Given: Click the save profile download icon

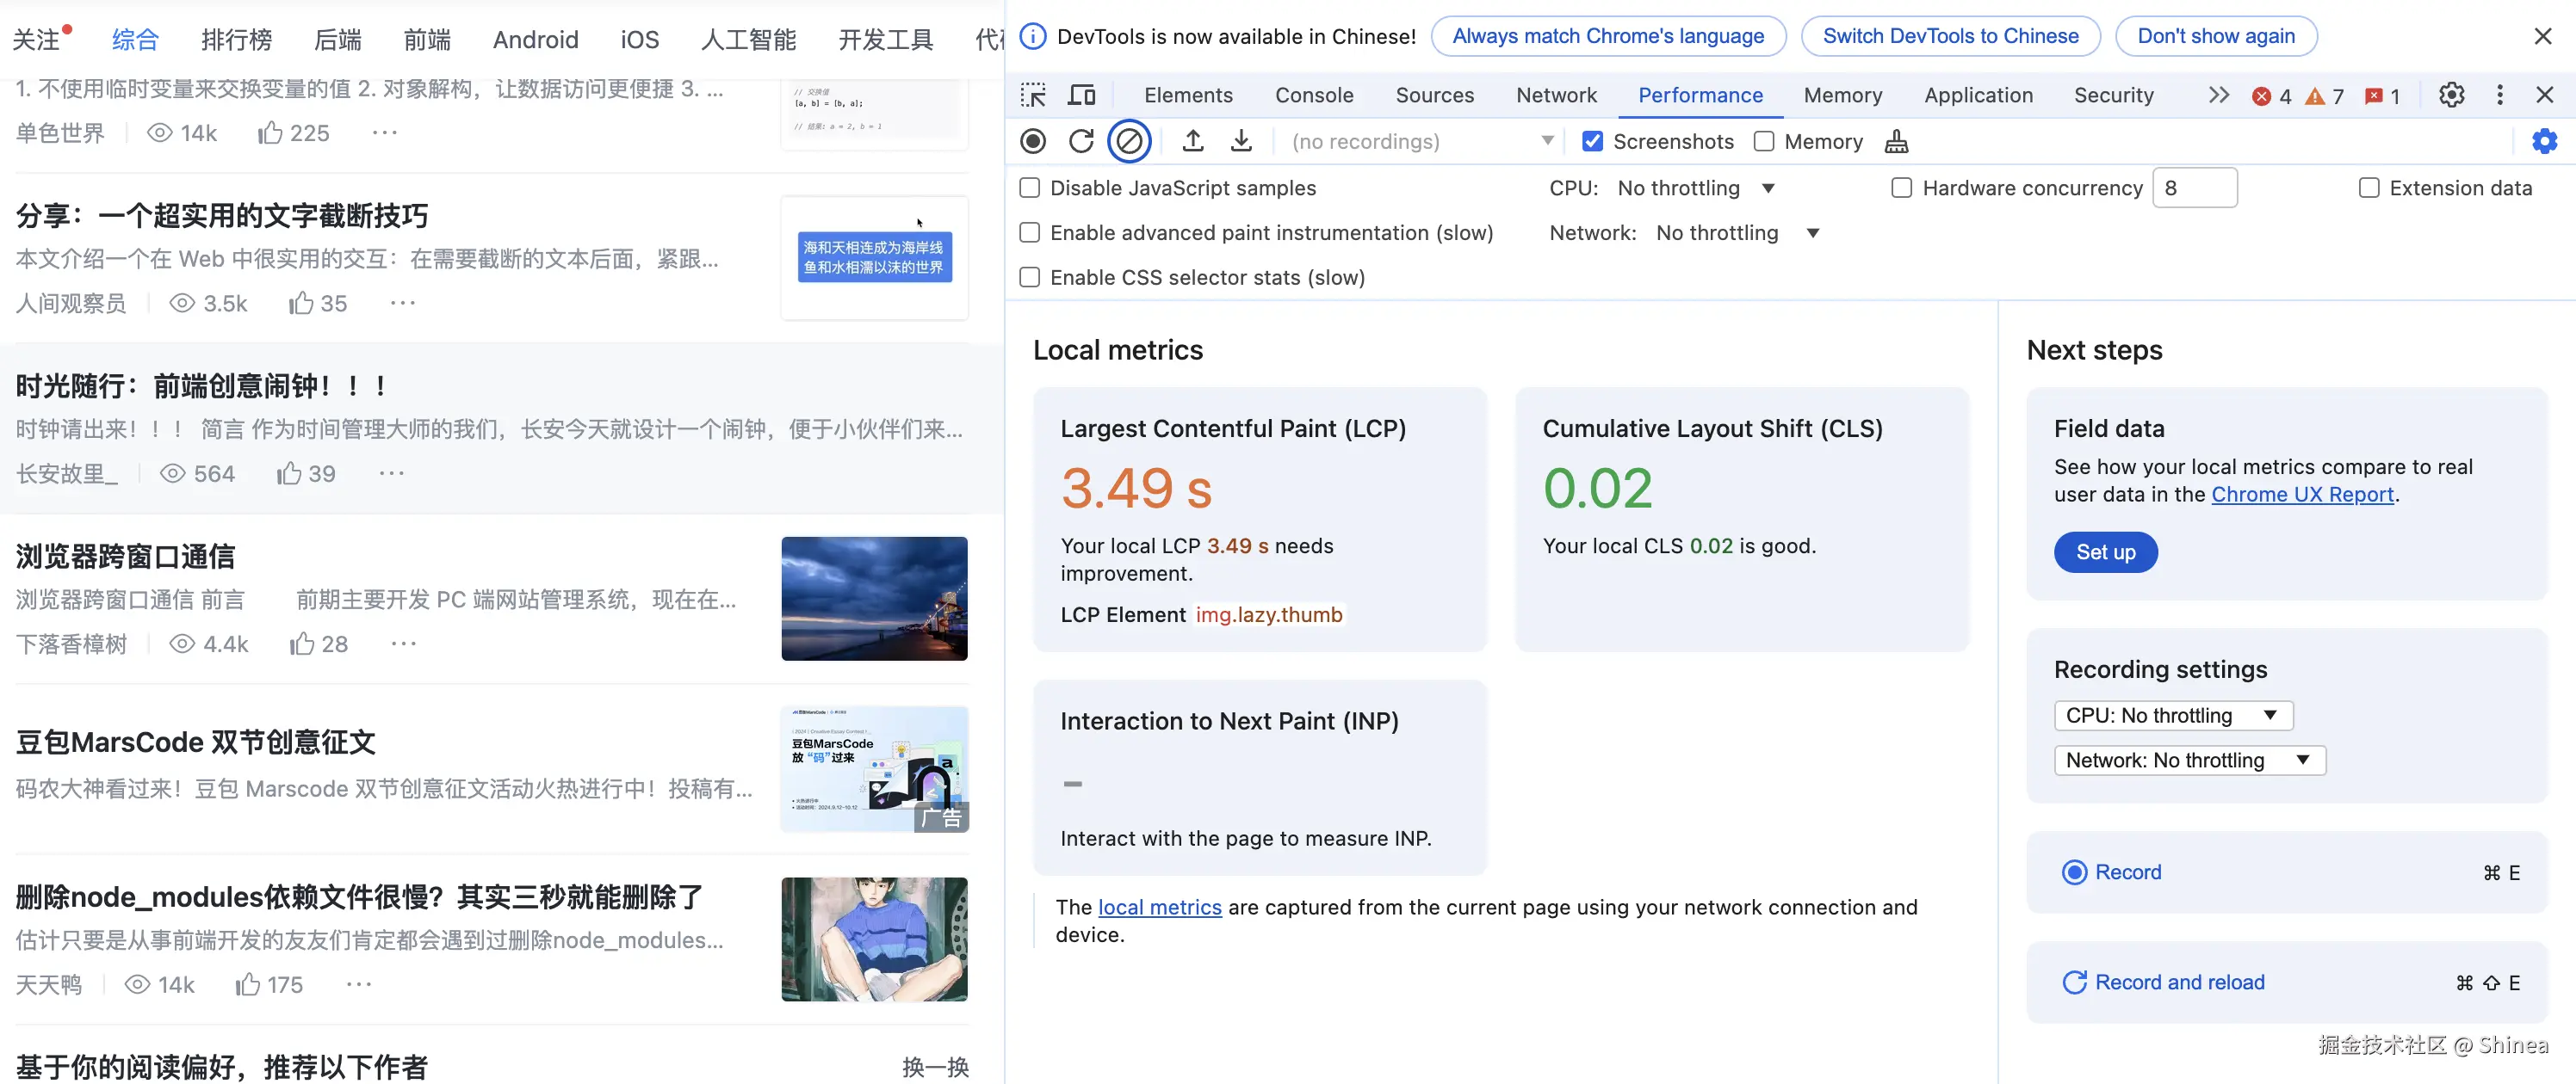Looking at the screenshot, I should 1240,141.
